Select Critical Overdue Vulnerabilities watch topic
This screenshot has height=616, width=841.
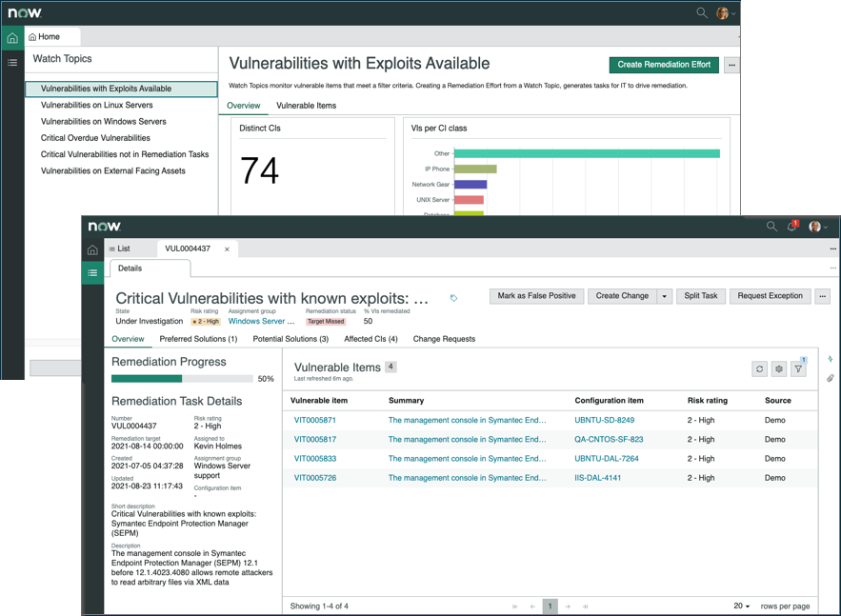95,138
